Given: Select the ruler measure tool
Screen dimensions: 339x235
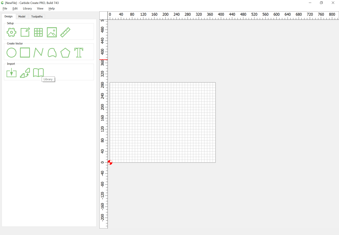Looking at the screenshot, I should pos(65,32).
